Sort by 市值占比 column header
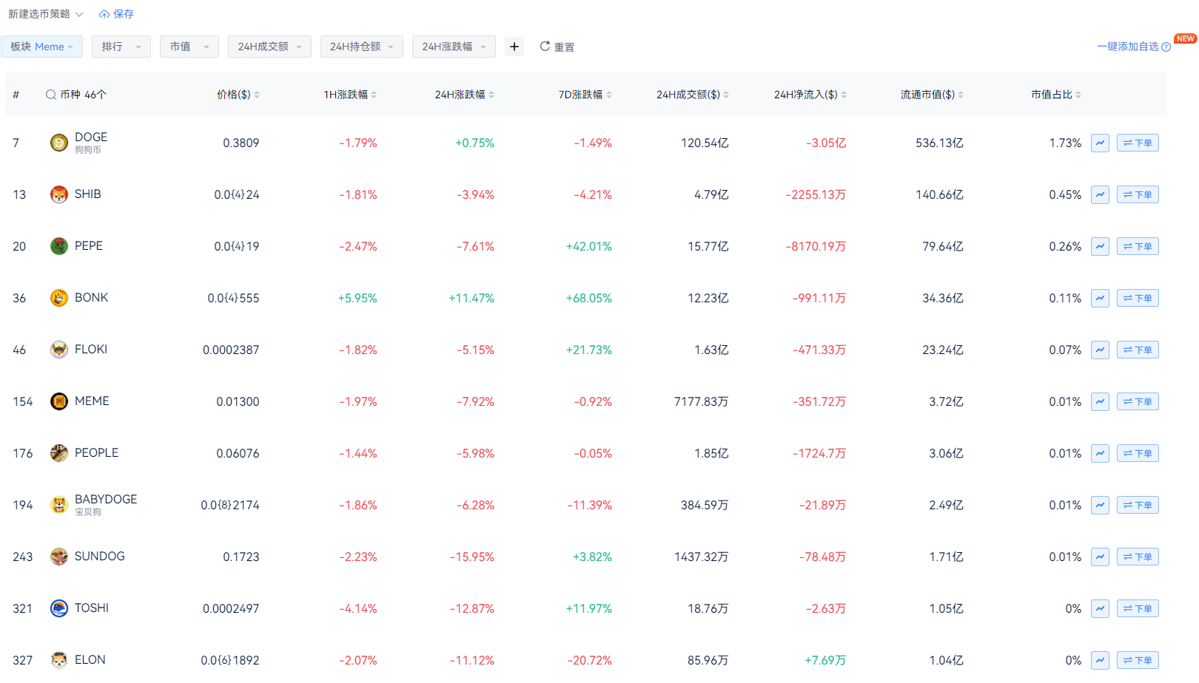1199x683 pixels. coord(1056,95)
